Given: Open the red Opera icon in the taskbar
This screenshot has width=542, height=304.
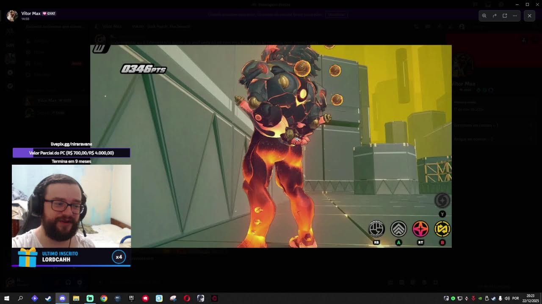Looking at the screenshot, I should pos(187,299).
